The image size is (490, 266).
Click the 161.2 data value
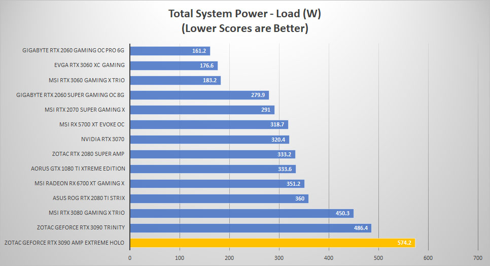(199, 51)
